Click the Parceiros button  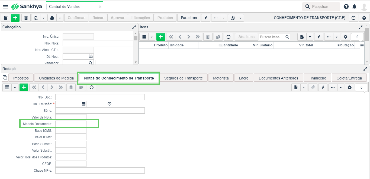click(189, 18)
